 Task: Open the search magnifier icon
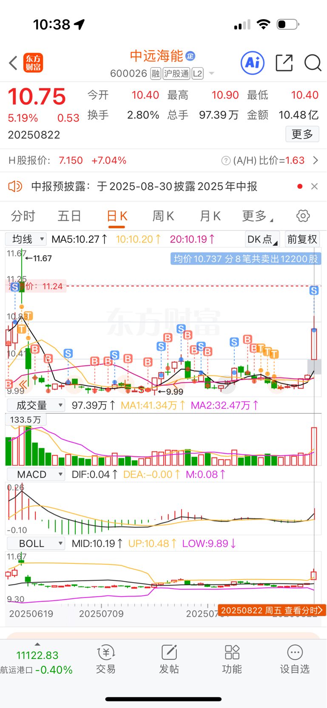(313, 63)
